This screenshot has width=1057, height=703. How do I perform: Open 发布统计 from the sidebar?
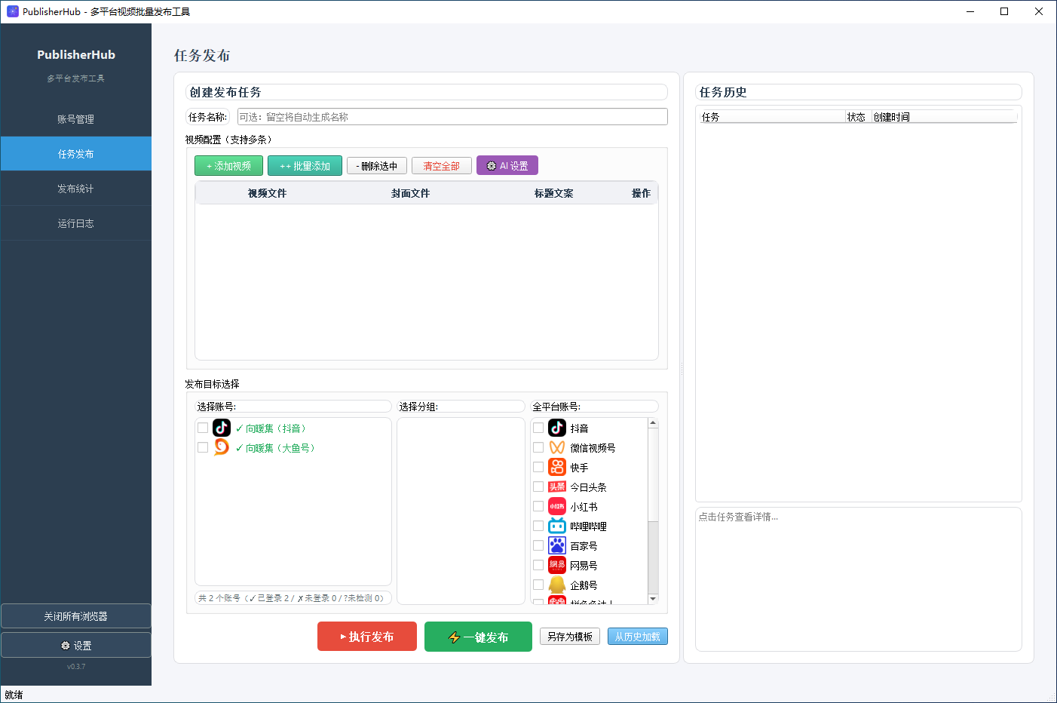[76, 189]
